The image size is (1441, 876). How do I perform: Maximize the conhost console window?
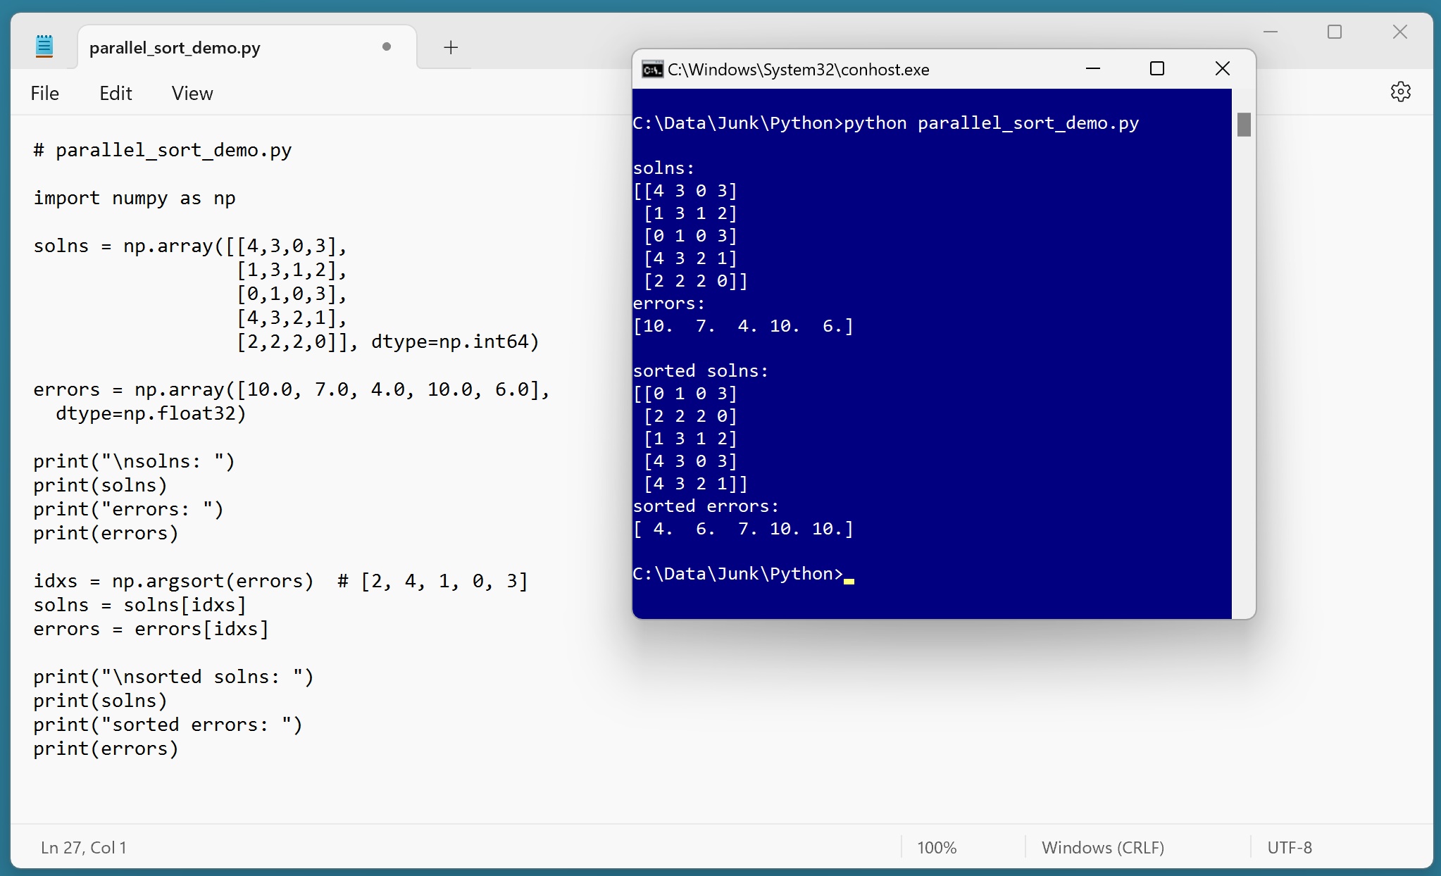pyautogui.click(x=1156, y=68)
